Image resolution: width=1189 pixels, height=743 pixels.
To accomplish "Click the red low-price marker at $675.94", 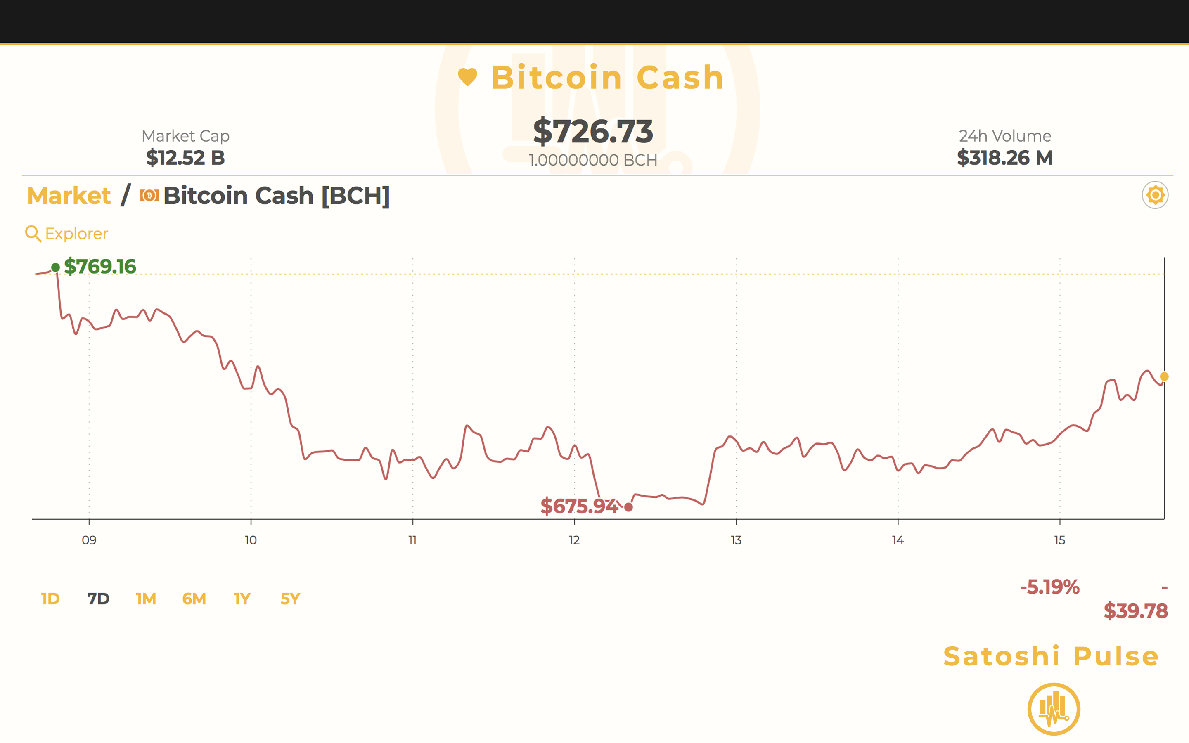I will click(x=628, y=508).
